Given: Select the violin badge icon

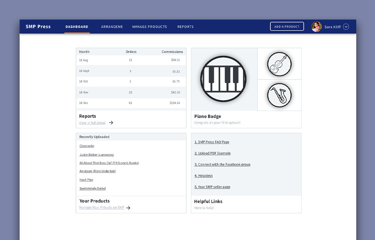Looking at the screenshot, I should pyautogui.click(x=279, y=64).
